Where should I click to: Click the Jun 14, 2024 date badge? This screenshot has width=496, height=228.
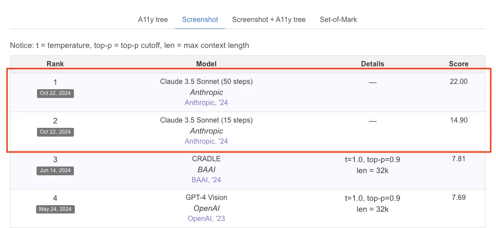pyautogui.click(x=55, y=170)
